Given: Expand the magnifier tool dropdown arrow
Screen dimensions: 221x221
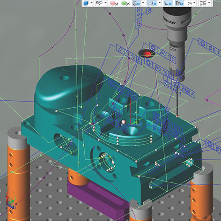Looking at the screenshot, I should pyautogui.click(x=105, y=3).
